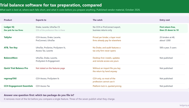Viewport: 189px width, 108px height.
Task: Click BalanceWare's 'Not published' cost
Action: [x=166, y=58]
